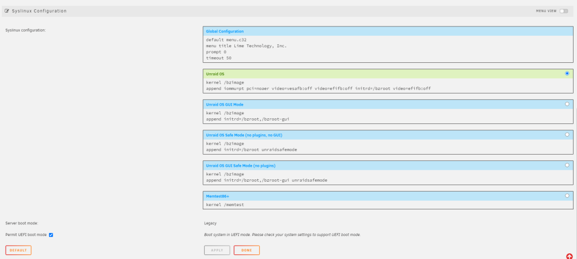The height and width of the screenshot is (259, 577).
Task: Click the 'prompt 0' line
Action: 216,52
